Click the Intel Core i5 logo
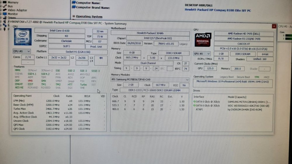 click(x=23, y=37)
